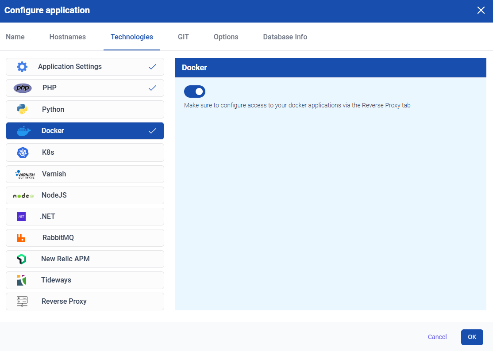The height and width of the screenshot is (351, 493).
Task: Click the RabbitMQ logo icon
Action: click(x=21, y=237)
